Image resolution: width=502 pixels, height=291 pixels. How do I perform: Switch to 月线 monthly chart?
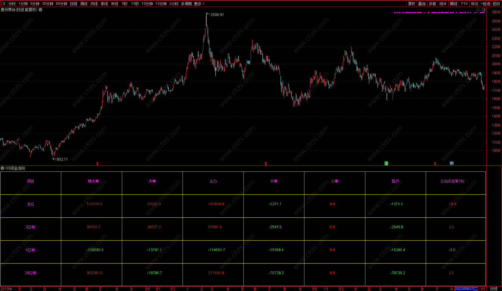tap(94, 4)
